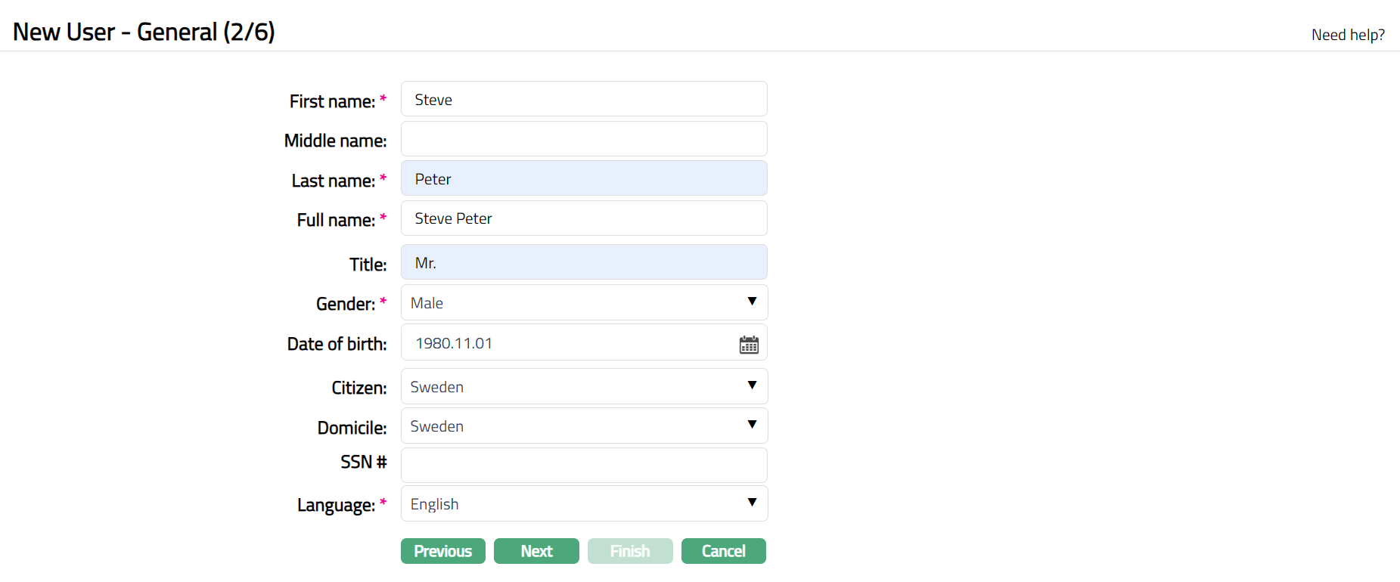
Task: Click into the SSN # field
Action: [583, 465]
